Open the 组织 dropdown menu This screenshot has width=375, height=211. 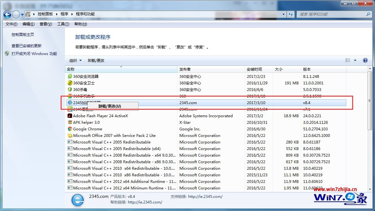point(75,60)
